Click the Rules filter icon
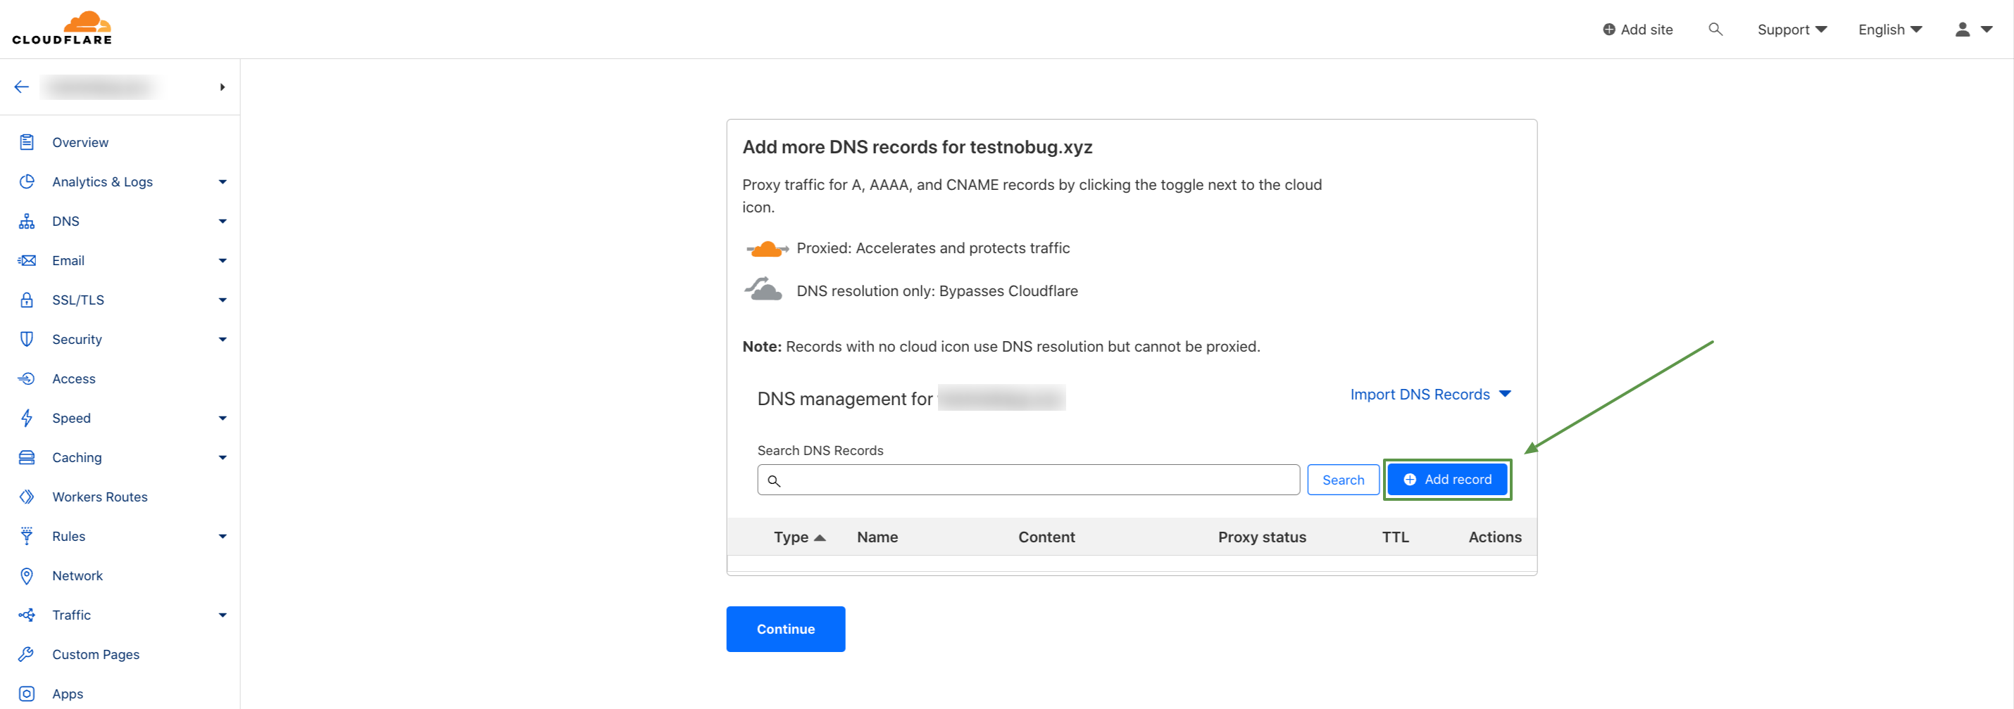This screenshot has height=709, width=2014. (x=27, y=536)
